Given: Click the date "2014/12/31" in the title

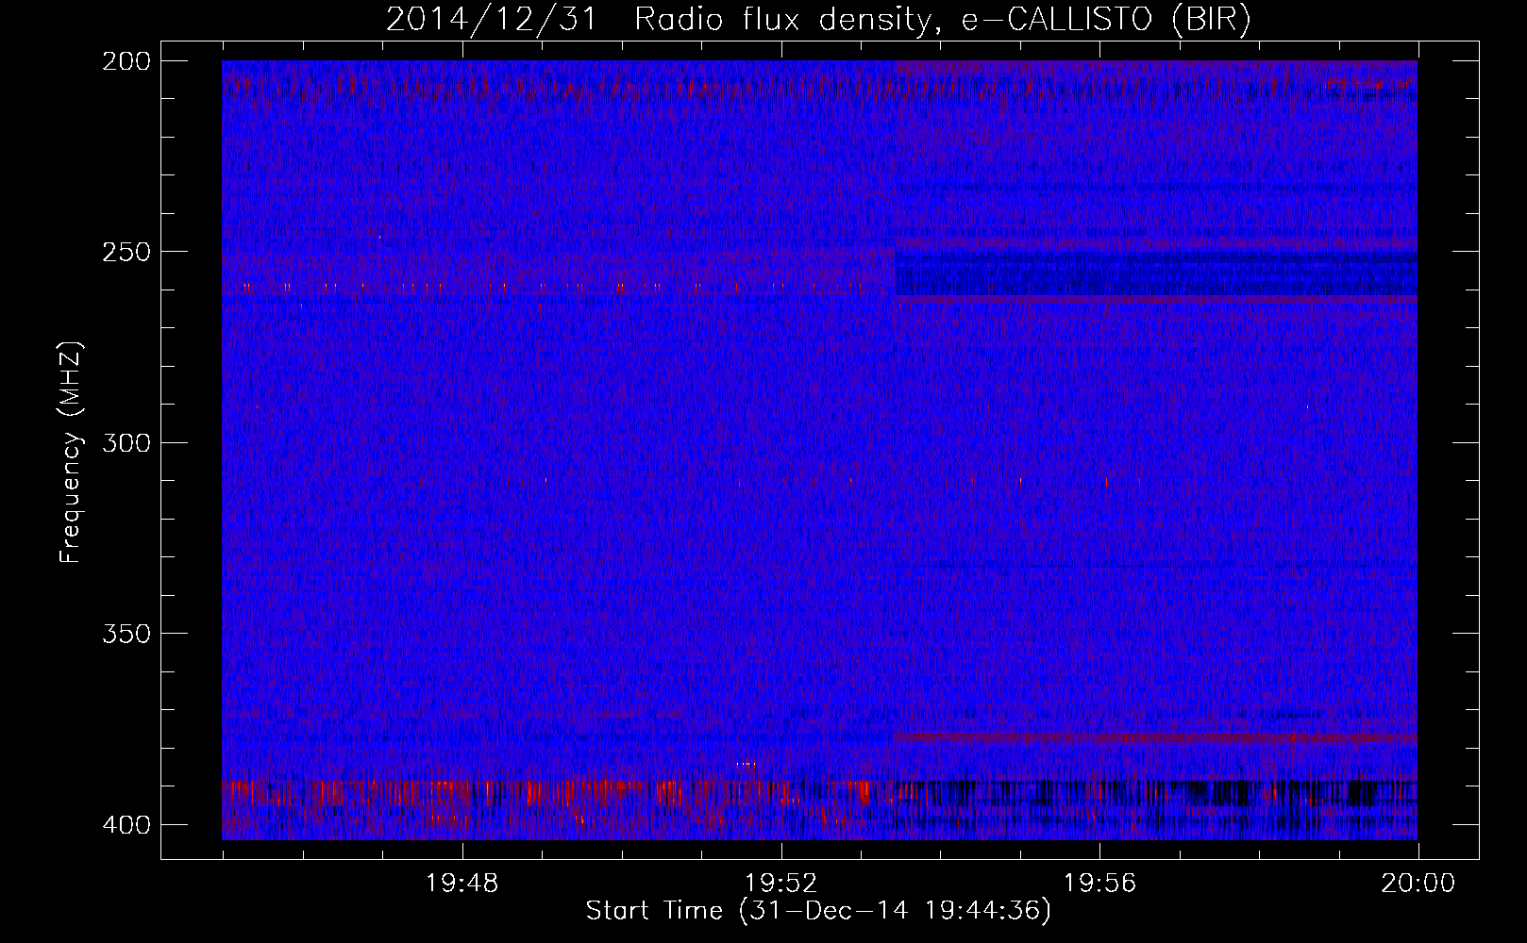Looking at the screenshot, I should pos(492,19).
